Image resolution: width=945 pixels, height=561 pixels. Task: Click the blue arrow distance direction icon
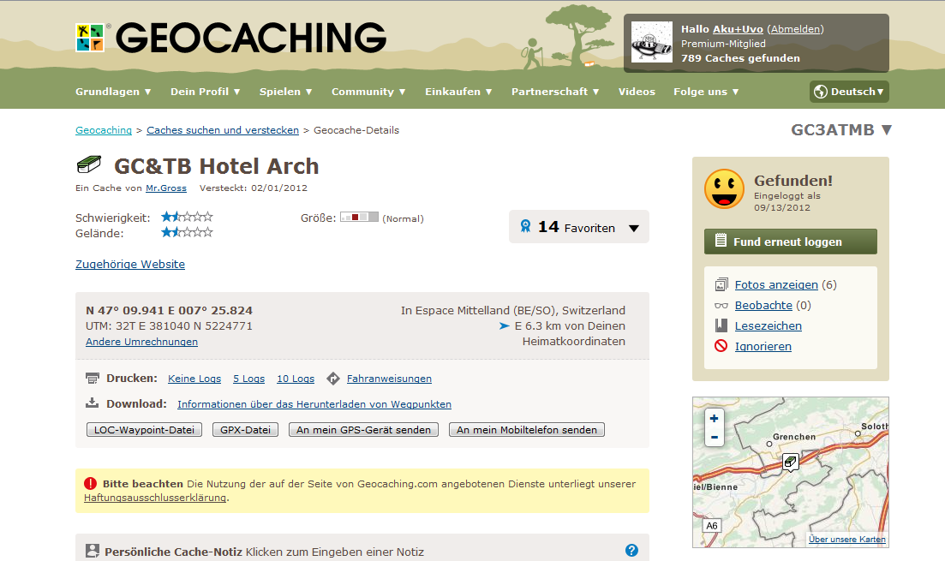[x=505, y=326]
